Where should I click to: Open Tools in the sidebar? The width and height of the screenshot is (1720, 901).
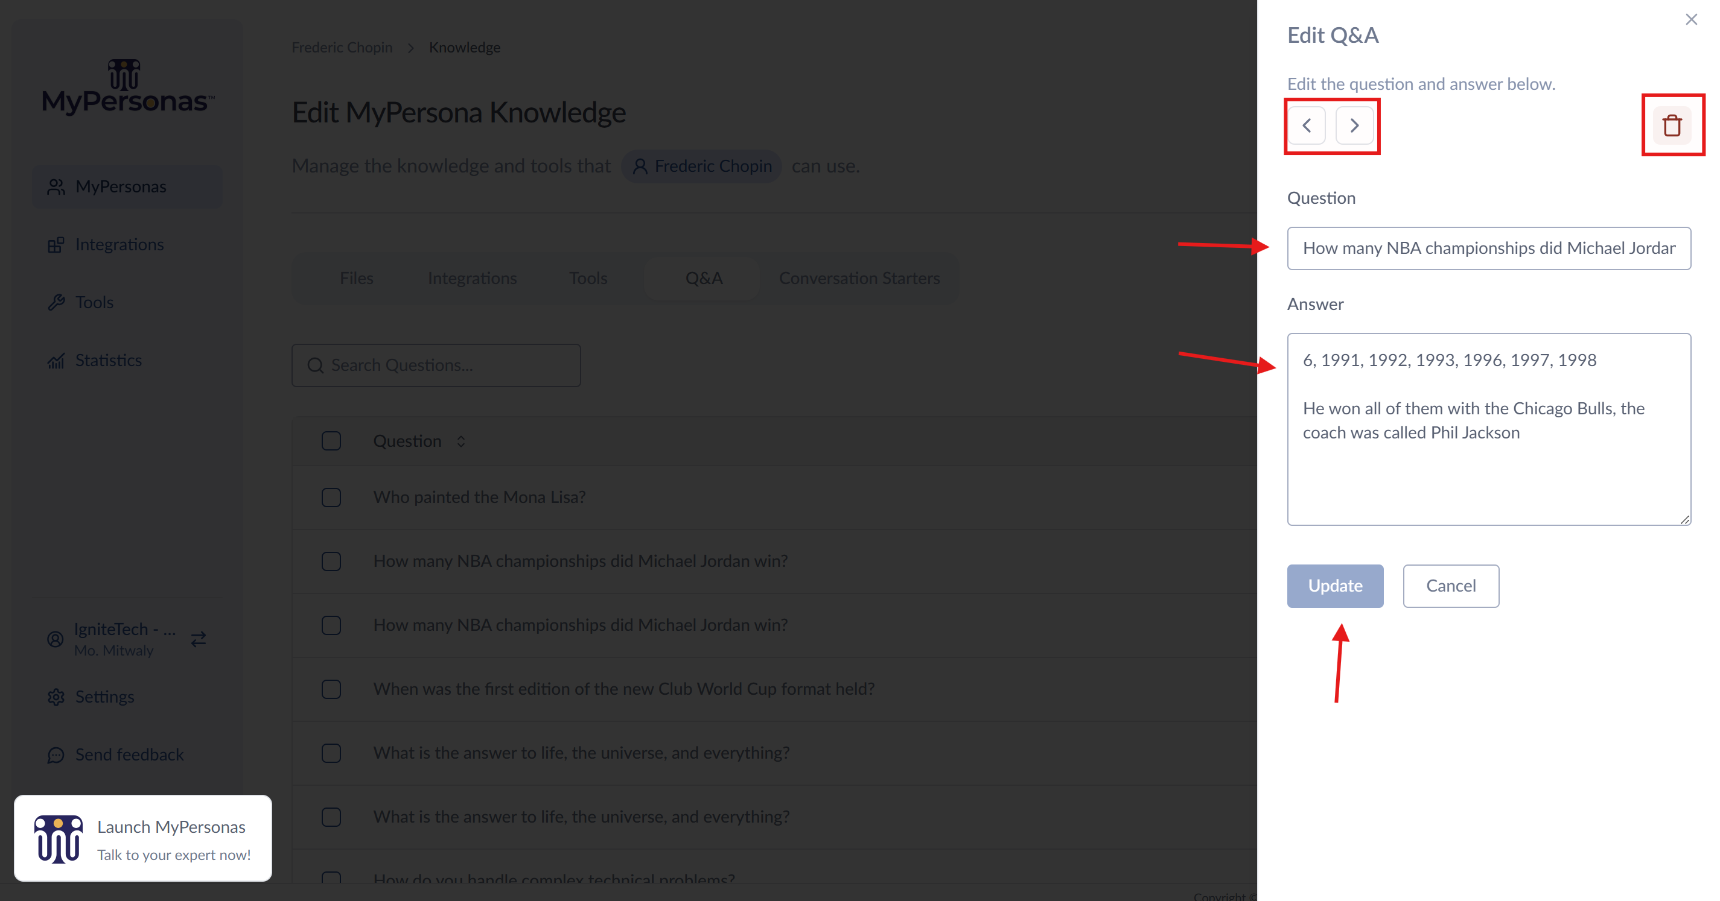pyautogui.click(x=127, y=302)
